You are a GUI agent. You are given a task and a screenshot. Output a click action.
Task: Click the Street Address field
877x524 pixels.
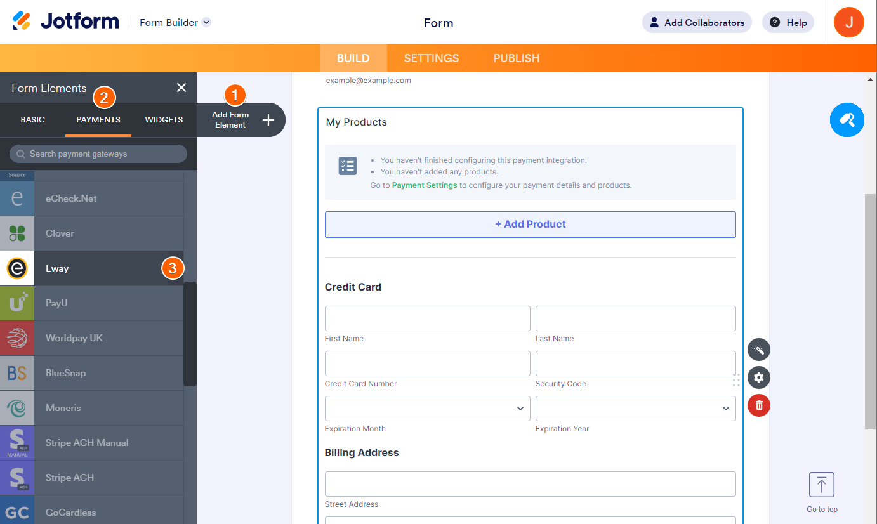[531, 484]
